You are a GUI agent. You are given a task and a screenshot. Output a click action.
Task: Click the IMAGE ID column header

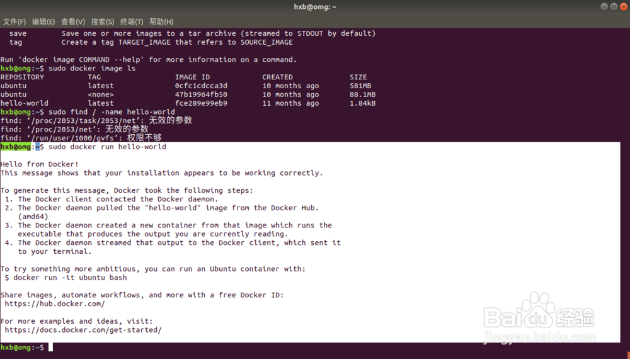coord(192,77)
